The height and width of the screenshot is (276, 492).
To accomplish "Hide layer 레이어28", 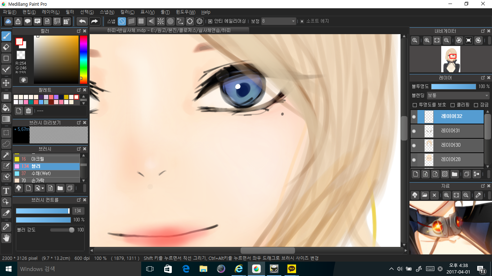I will 414,160.
